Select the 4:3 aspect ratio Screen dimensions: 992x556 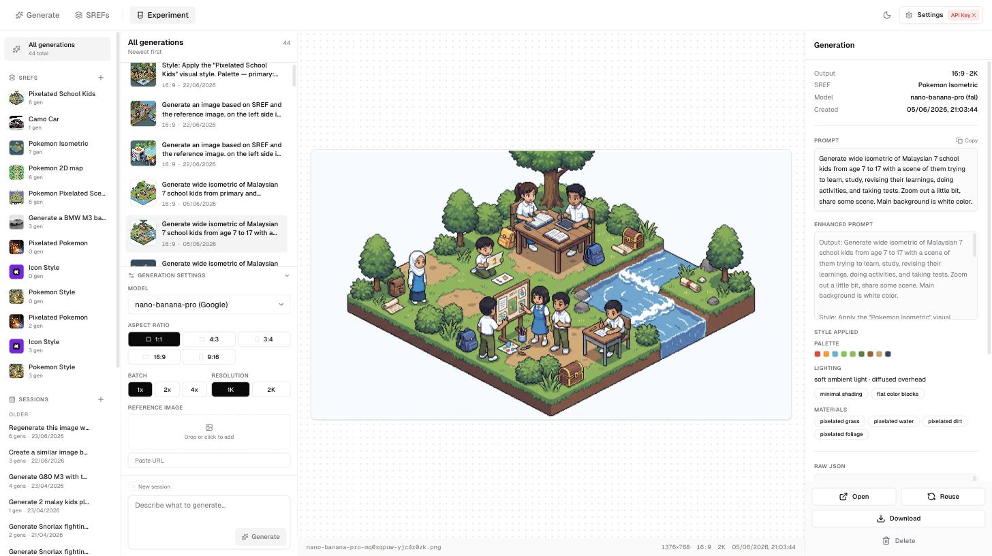[x=209, y=339]
